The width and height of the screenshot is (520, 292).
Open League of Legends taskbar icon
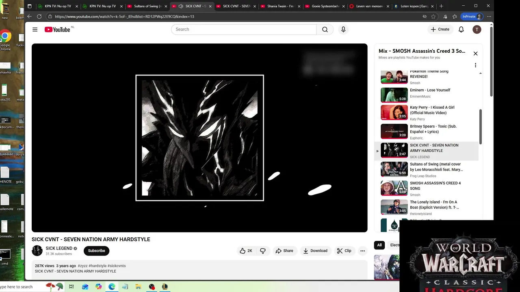(165, 287)
